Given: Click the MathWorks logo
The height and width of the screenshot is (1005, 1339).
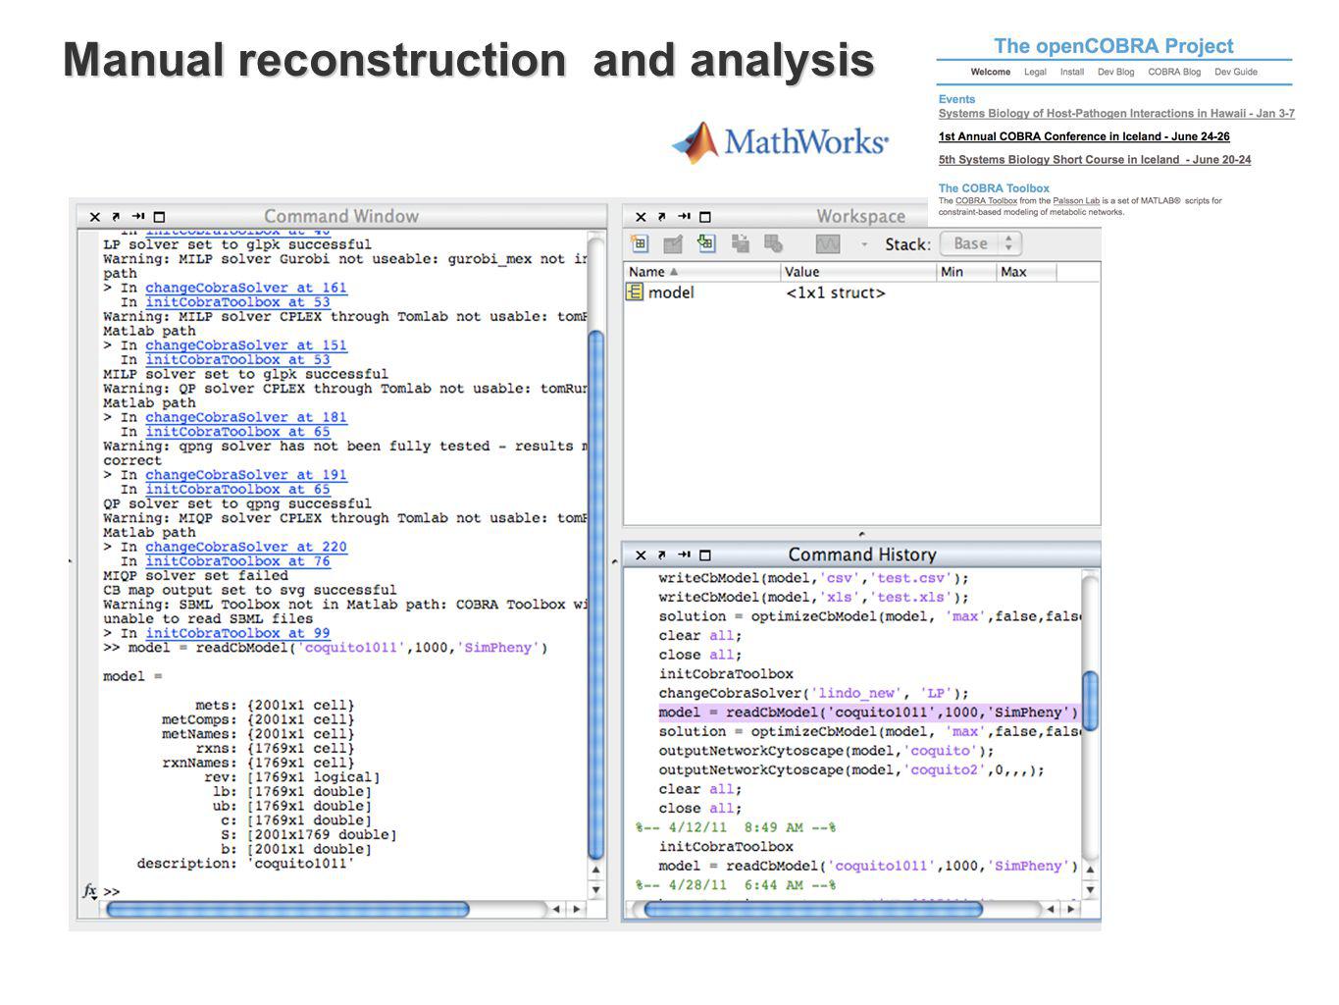Looking at the screenshot, I should coord(780,142).
